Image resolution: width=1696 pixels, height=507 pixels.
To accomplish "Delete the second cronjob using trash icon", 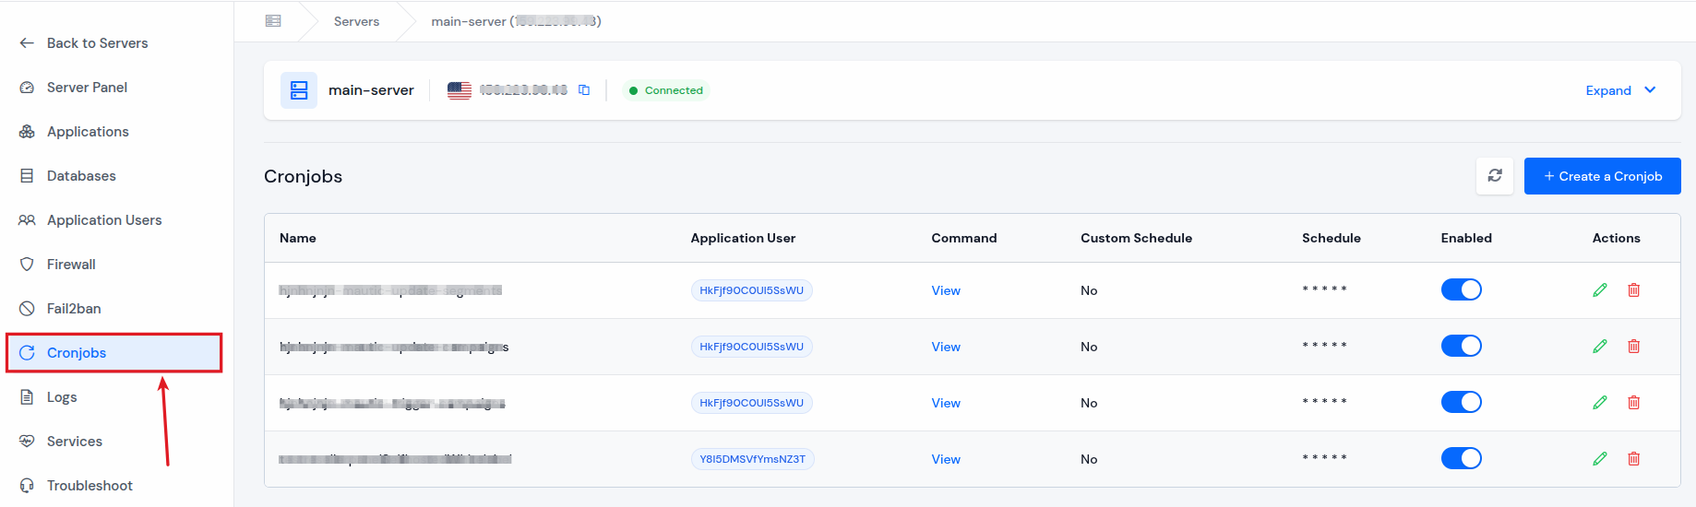I will tap(1633, 347).
